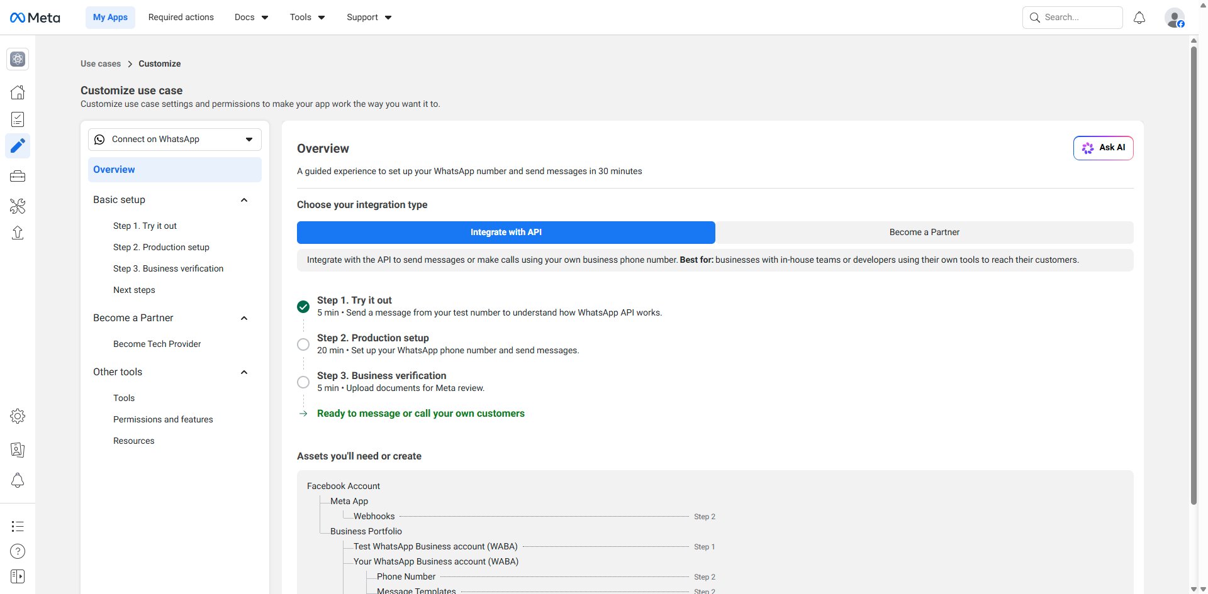The height and width of the screenshot is (594, 1208).
Task: Click the search magnifier icon
Action: pos(1035,18)
